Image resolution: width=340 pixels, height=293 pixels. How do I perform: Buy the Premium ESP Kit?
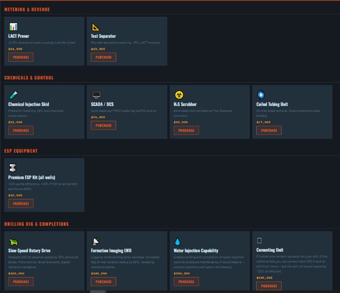click(x=21, y=203)
